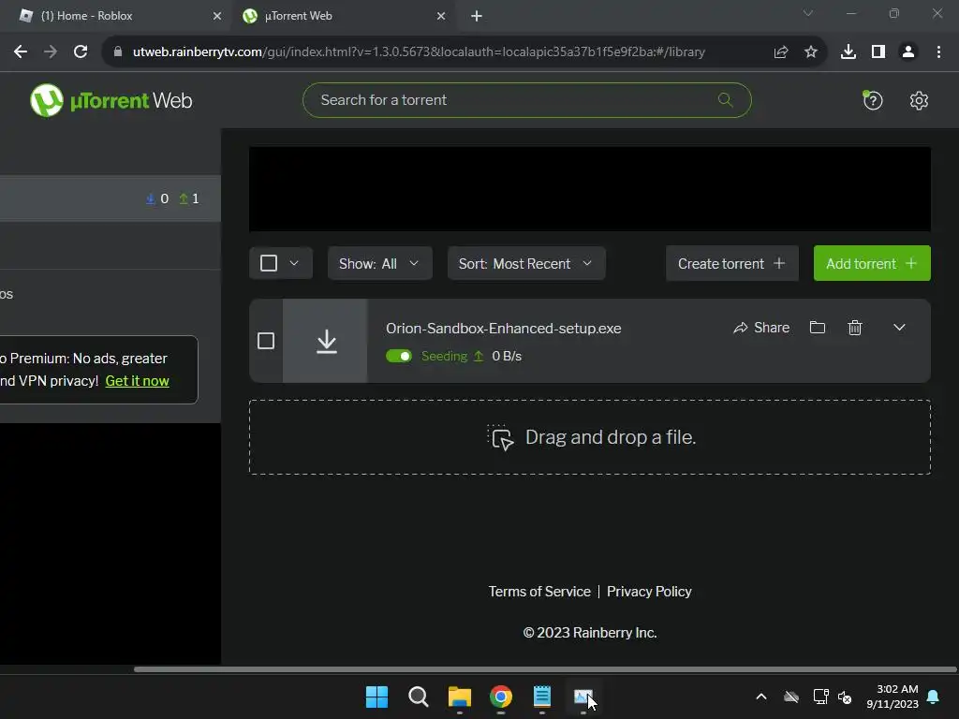The width and height of the screenshot is (959, 719).
Task: Tick the select-all torrents checkbox
Action: (x=269, y=263)
